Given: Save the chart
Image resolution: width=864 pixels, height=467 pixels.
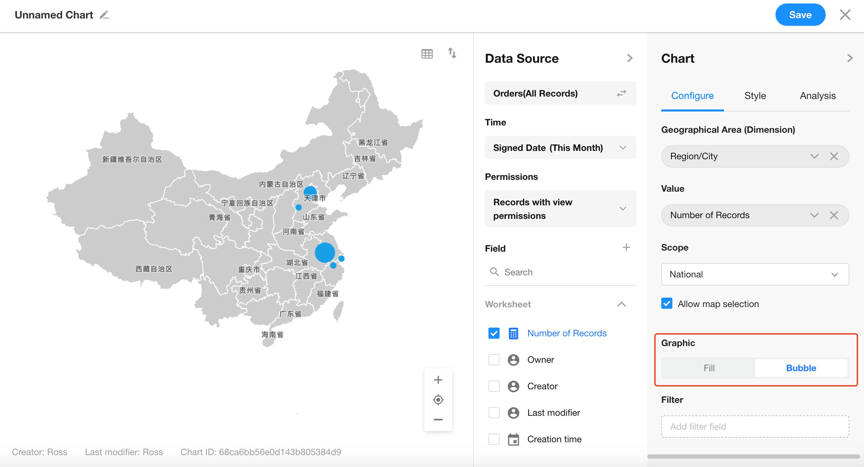Looking at the screenshot, I should click(800, 15).
